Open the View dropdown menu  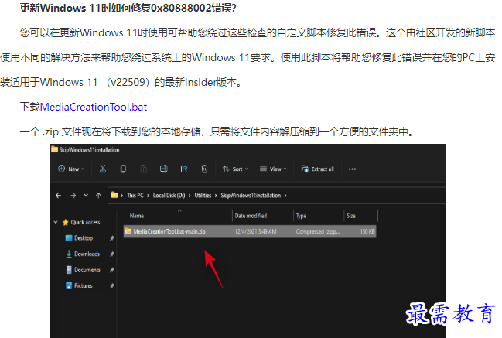pos(273,169)
